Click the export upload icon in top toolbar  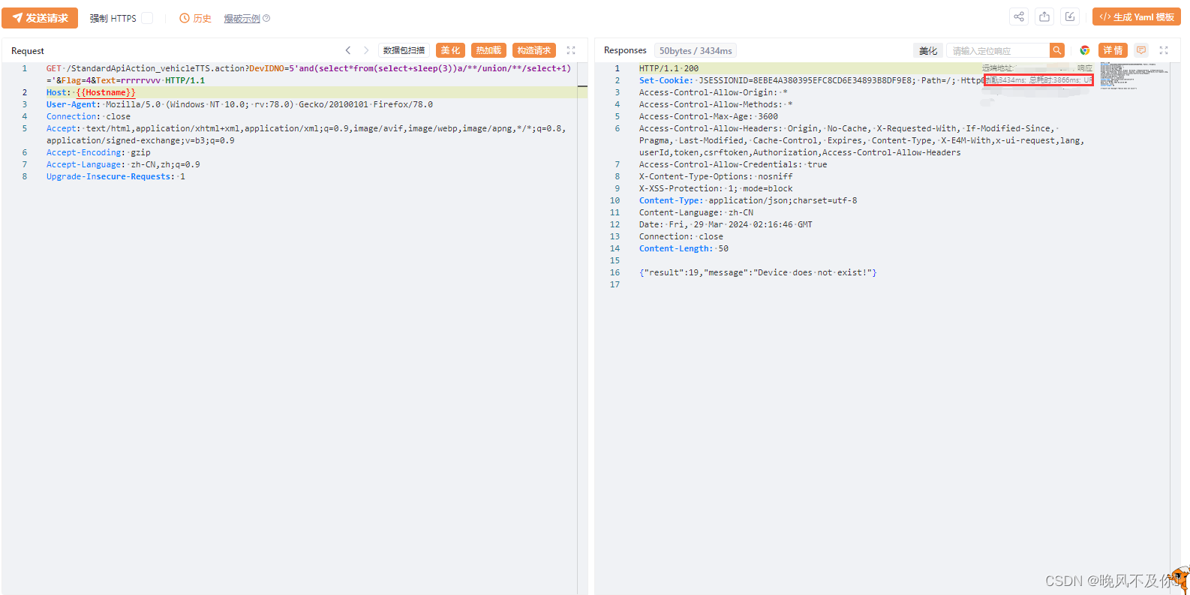(x=1044, y=17)
